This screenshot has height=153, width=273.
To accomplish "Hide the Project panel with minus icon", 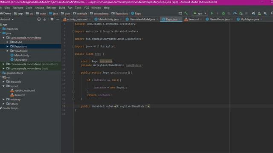I will click(58, 19).
